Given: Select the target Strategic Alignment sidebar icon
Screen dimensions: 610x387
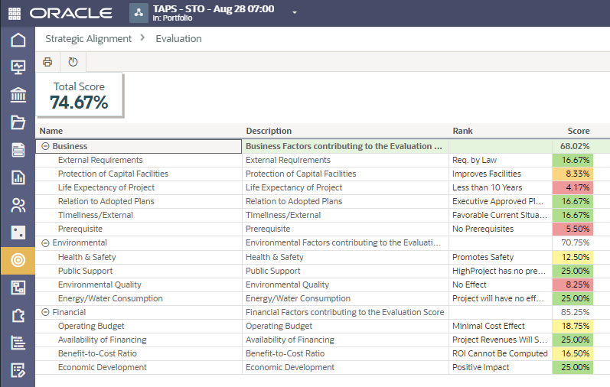Looking at the screenshot, I should pyautogui.click(x=18, y=260).
